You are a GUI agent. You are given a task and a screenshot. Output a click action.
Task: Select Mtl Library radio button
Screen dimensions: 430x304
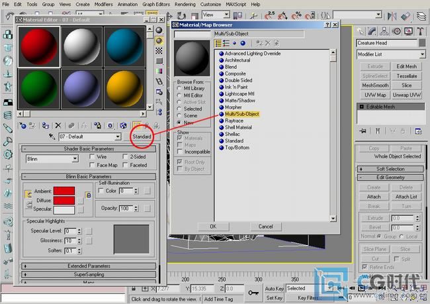pyautogui.click(x=179, y=89)
